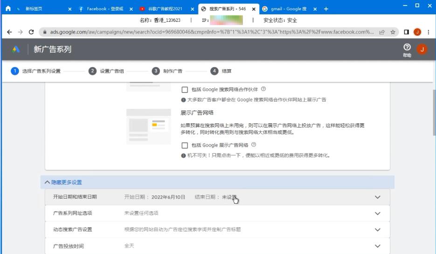Click the lock icon in the address bar

tap(45, 32)
